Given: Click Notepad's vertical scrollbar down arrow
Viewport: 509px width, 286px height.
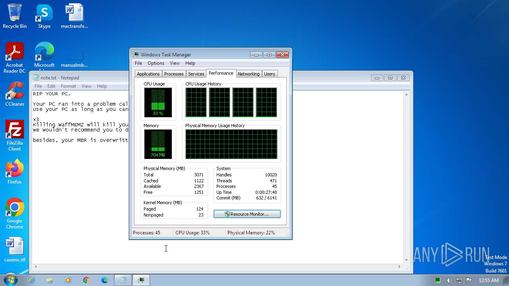Looking at the screenshot, I should click(x=406, y=260).
